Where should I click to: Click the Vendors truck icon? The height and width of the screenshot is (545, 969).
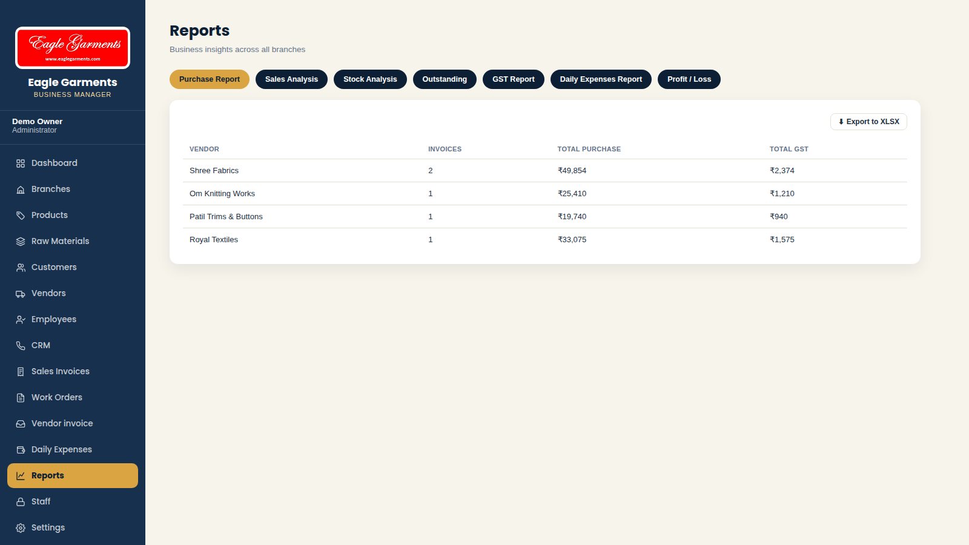point(21,294)
